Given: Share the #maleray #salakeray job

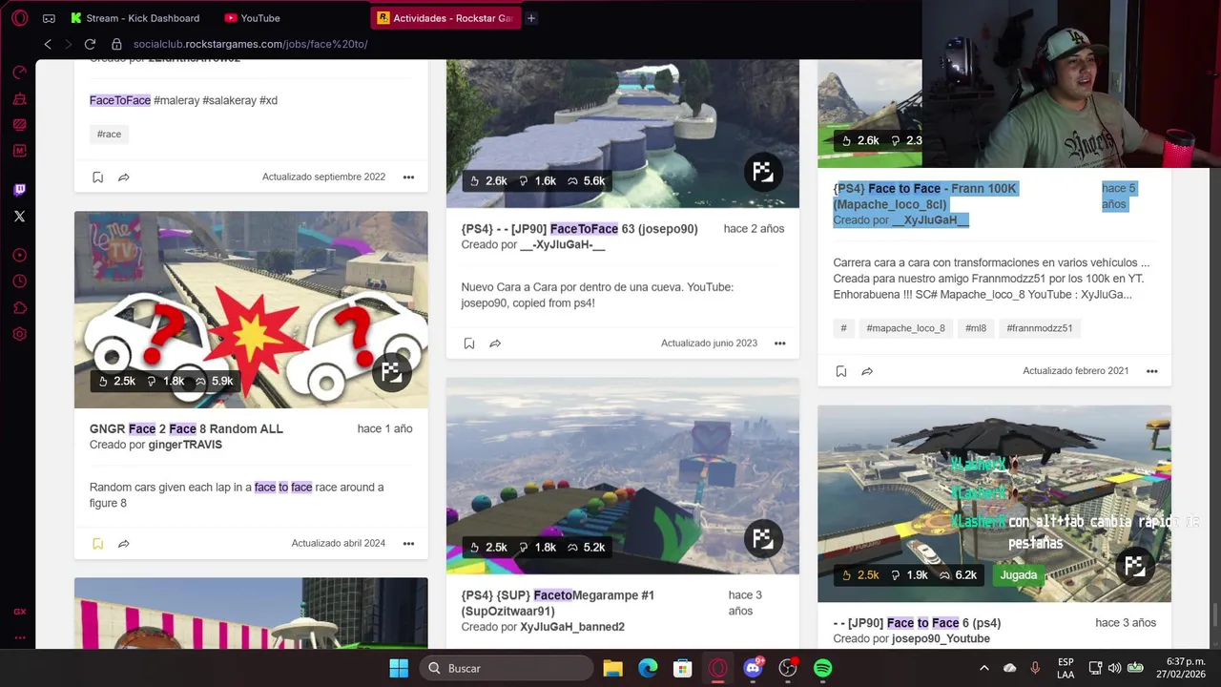Looking at the screenshot, I should point(124,177).
